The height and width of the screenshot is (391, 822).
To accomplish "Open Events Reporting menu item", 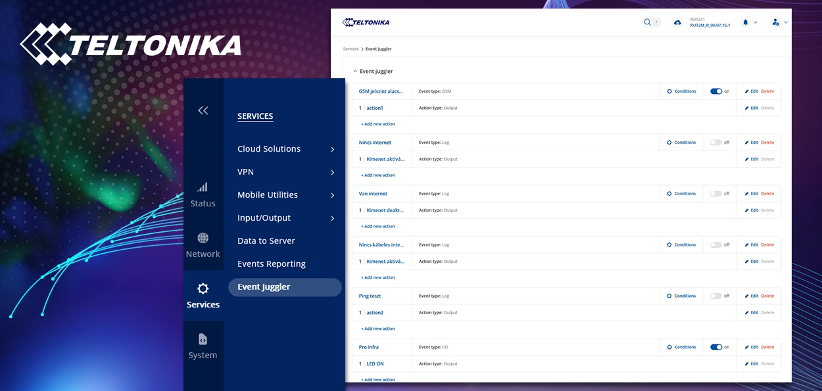I will pos(272,264).
